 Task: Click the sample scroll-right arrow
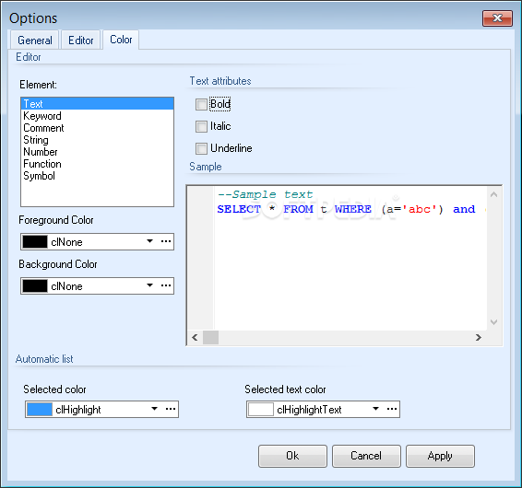tap(479, 337)
